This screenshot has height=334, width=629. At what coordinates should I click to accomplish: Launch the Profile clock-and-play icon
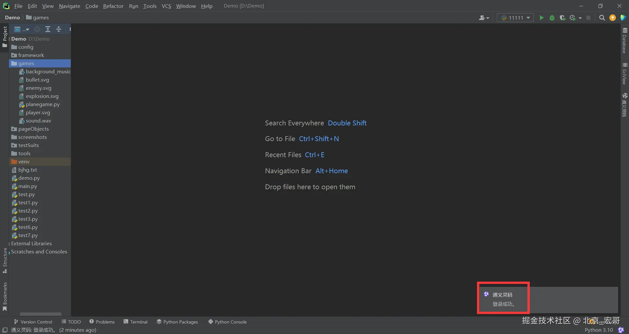pyautogui.click(x=573, y=18)
